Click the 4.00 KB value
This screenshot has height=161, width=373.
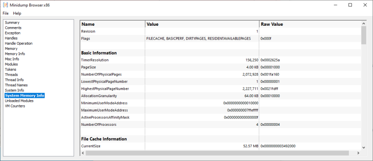coord(252,67)
